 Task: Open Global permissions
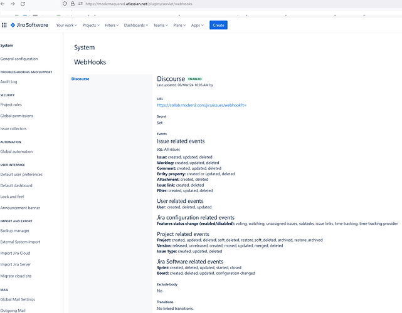[x=17, y=116]
